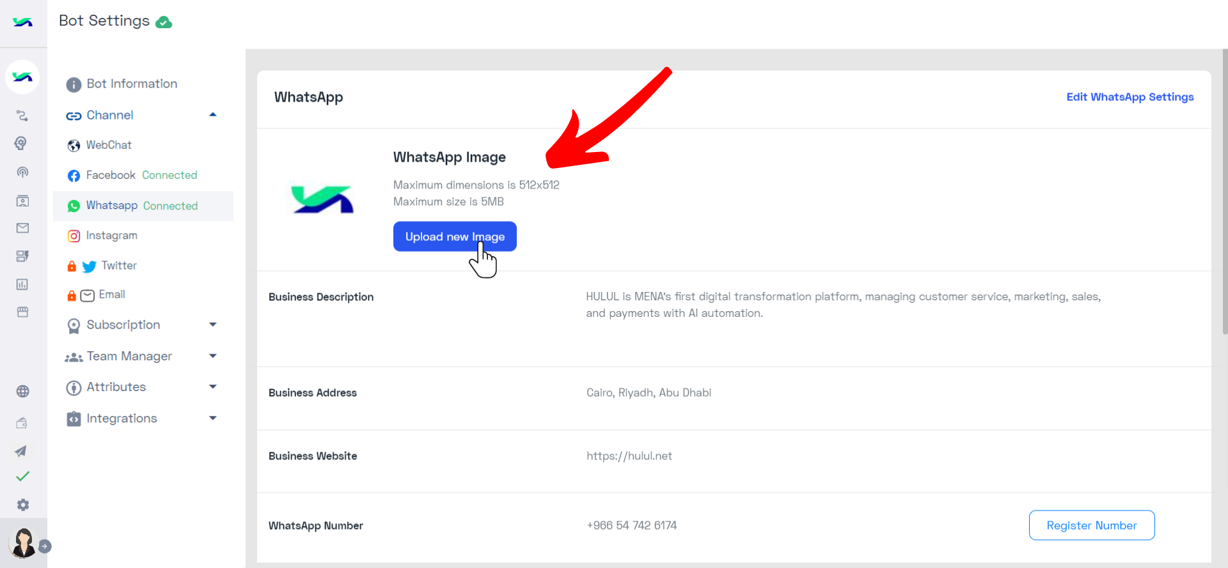
Task: Click the Business Description paragraph text
Action: 843,305
